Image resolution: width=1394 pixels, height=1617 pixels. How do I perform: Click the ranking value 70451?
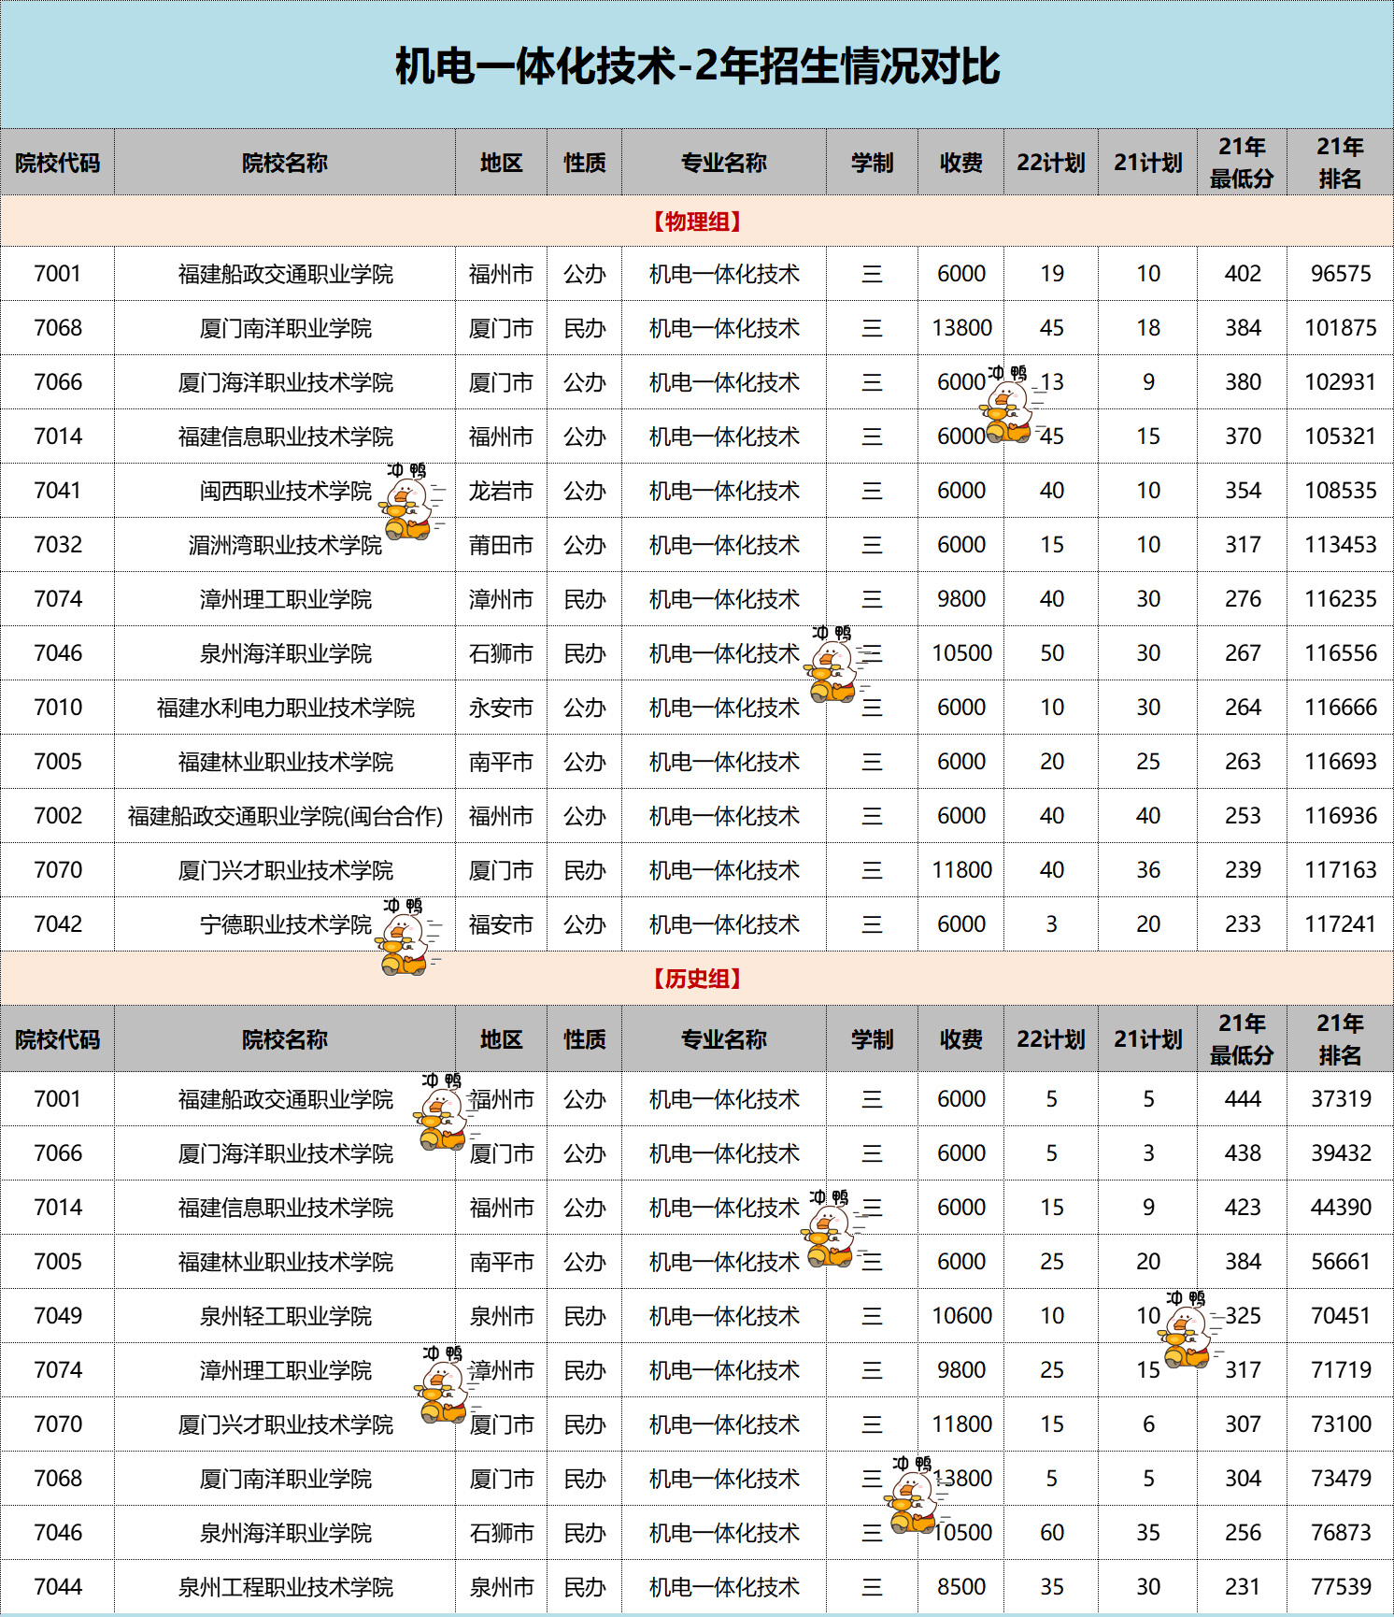pyautogui.click(x=1340, y=1316)
